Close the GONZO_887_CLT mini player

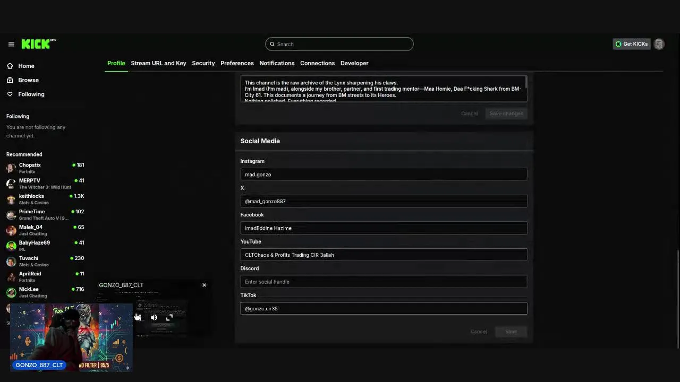coord(204,285)
